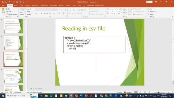Open the Shape Outline dropdown
The image size is (174, 98).
[x=139, y=11]
